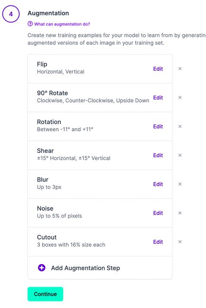This screenshot has width=206, height=308.
Task: Edit the Cutout boxes settings
Action: click(158, 242)
